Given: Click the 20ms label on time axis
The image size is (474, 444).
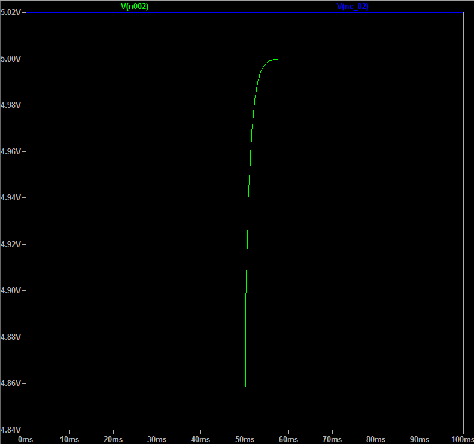Looking at the screenshot, I should (x=113, y=439).
